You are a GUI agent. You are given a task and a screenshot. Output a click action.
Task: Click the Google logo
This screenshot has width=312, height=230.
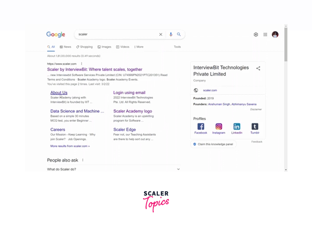tap(56, 34)
